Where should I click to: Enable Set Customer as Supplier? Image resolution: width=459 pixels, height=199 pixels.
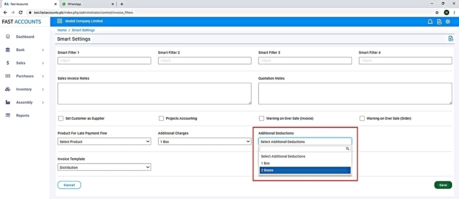pyautogui.click(x=61, y=118)
